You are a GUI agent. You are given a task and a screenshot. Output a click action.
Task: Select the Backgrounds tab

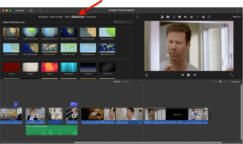tap(78, 17)
